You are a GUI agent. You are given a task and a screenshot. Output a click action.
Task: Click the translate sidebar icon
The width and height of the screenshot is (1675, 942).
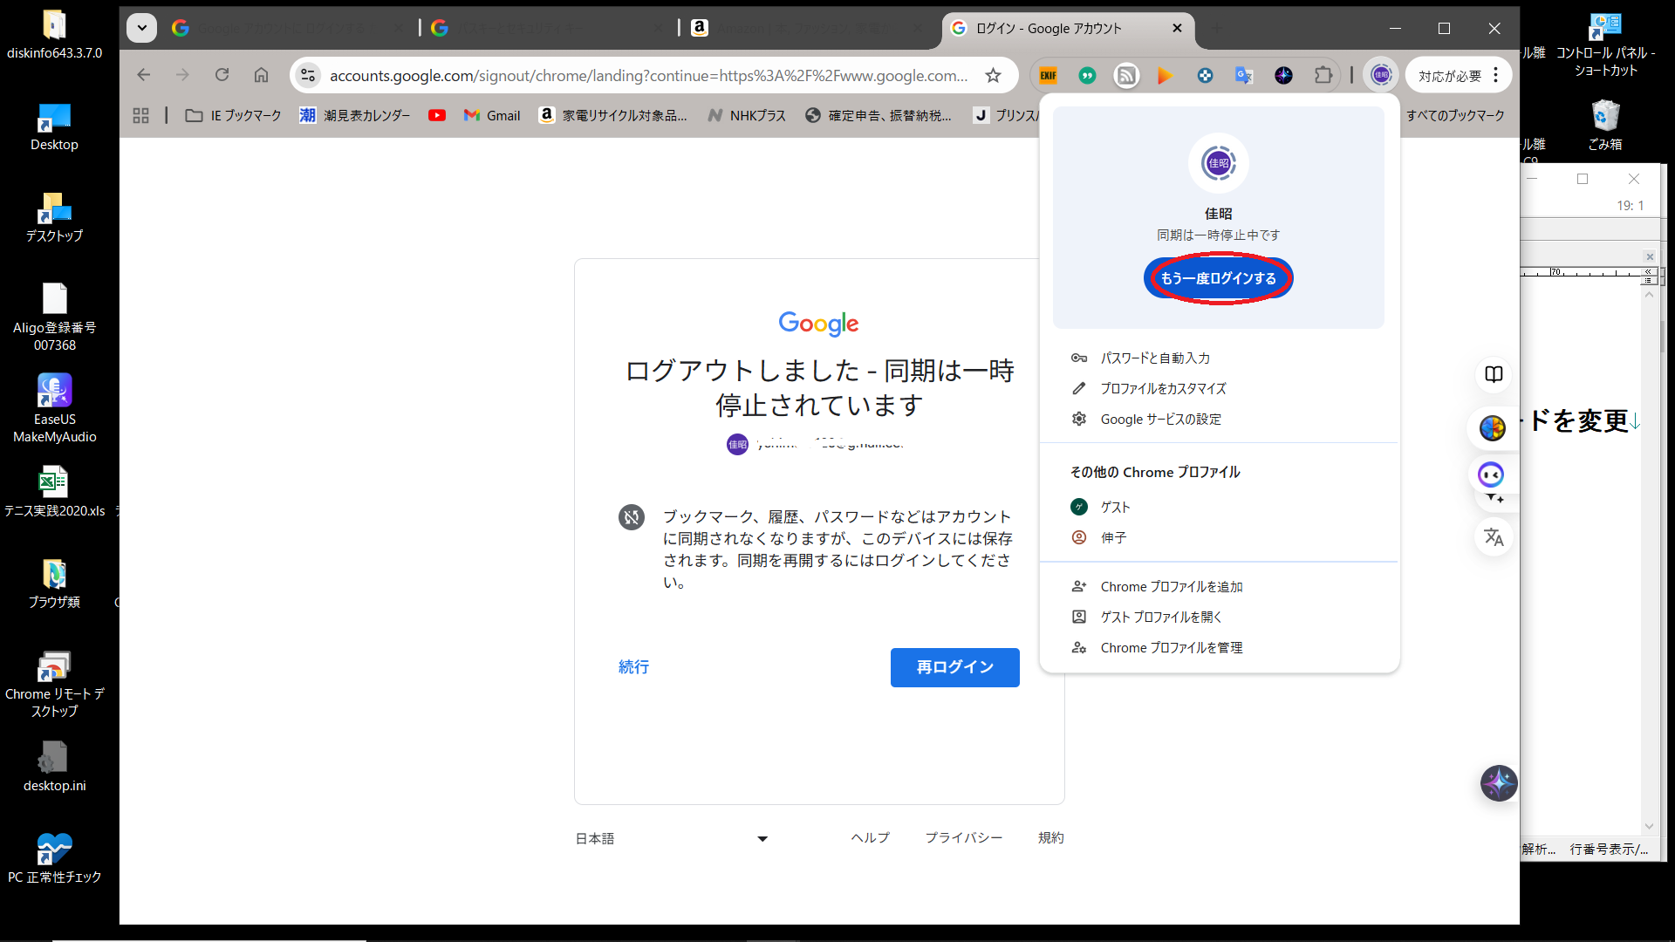pyautogui.click(x=1494, y=537)
